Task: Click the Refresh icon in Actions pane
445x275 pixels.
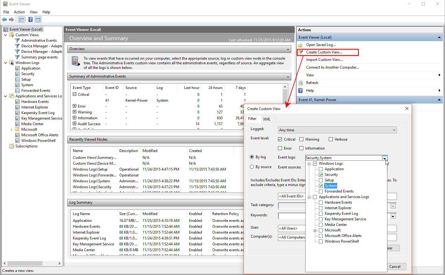Action: point(300,82)
